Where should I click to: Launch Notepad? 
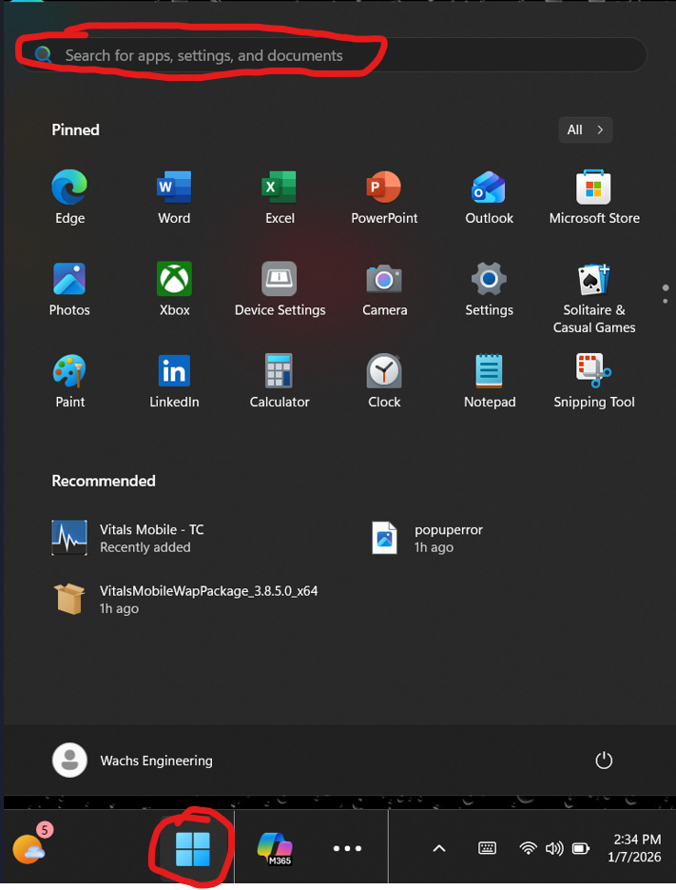(x=489, y=381)
